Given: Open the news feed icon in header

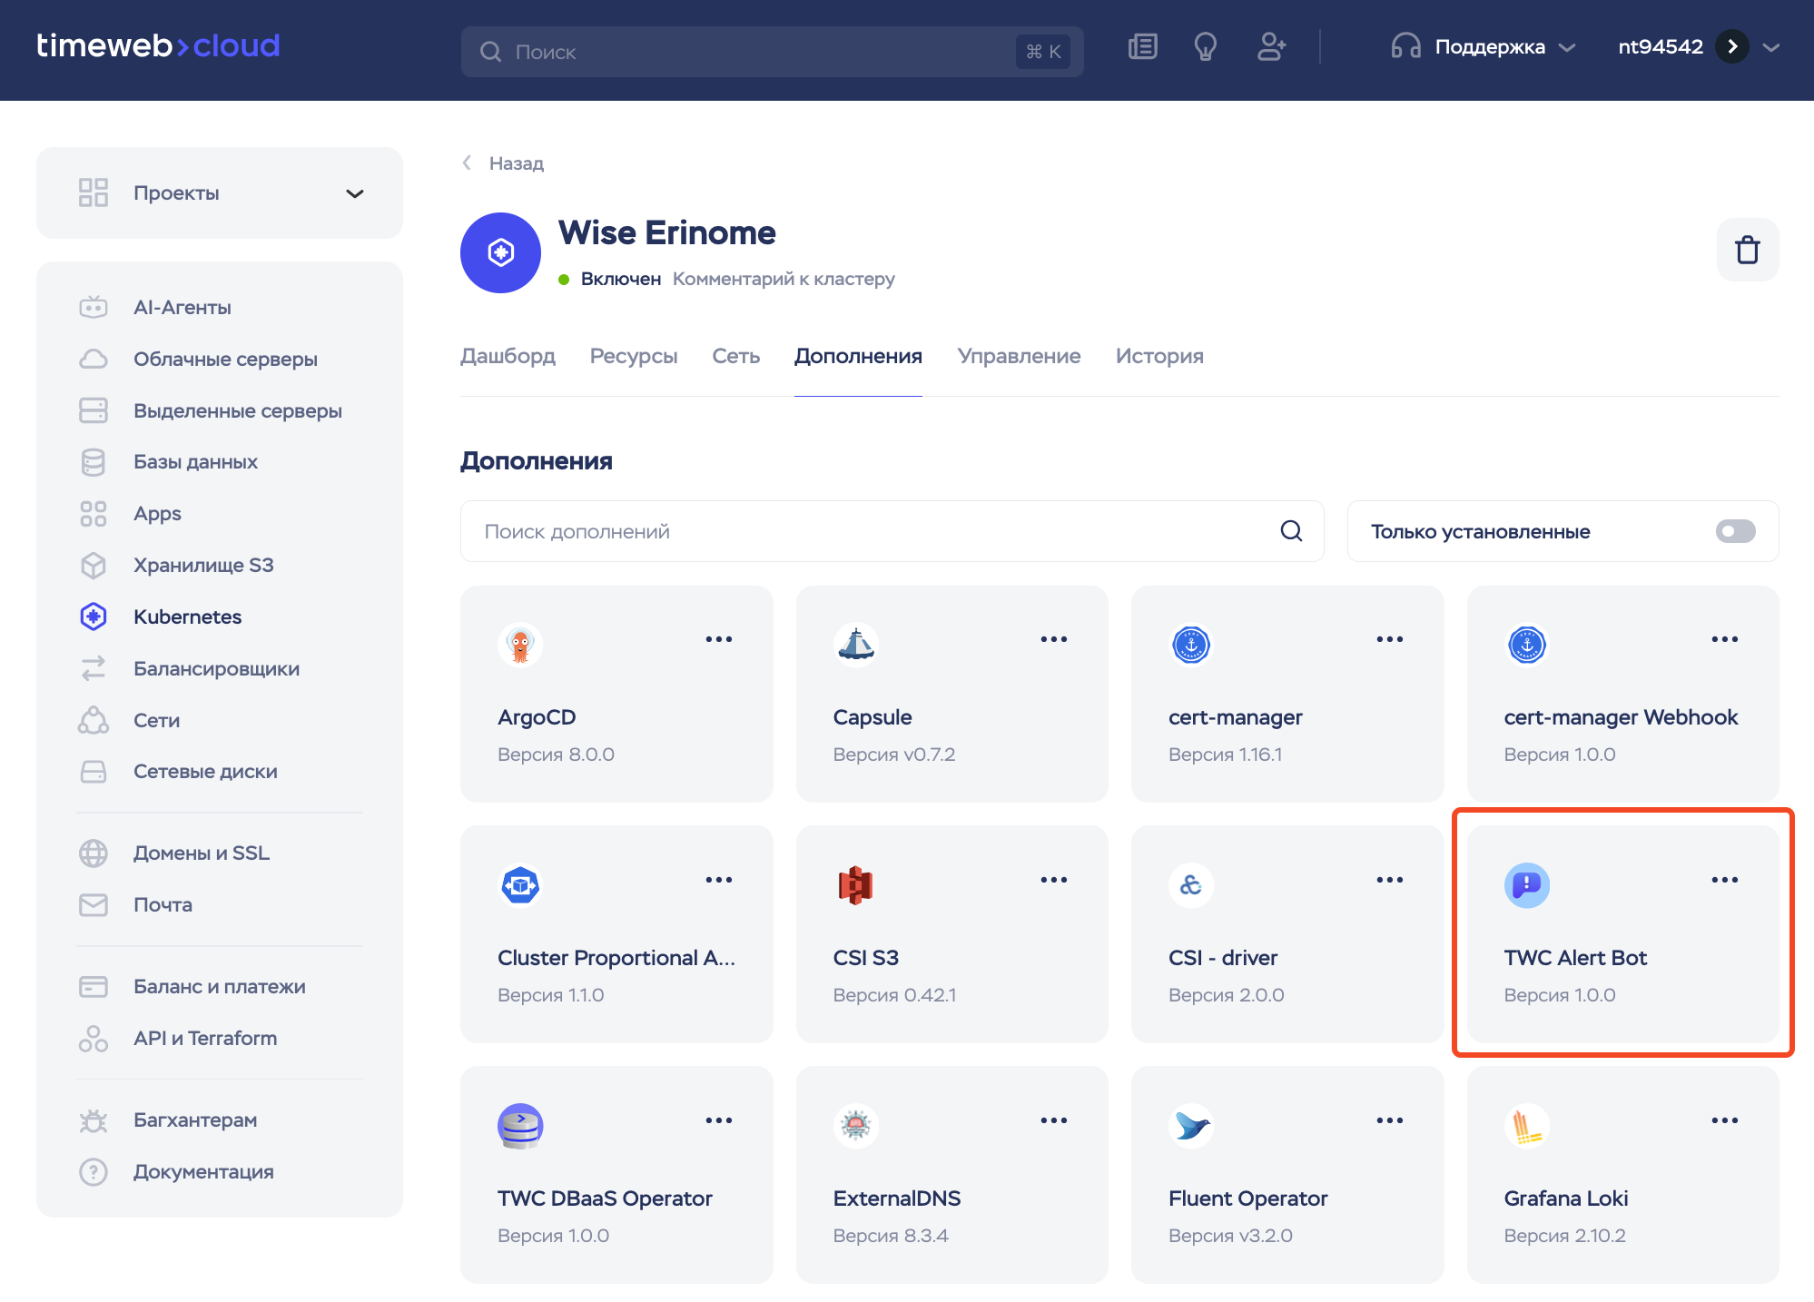Looking at the screenshot, I should (1142, 46).
